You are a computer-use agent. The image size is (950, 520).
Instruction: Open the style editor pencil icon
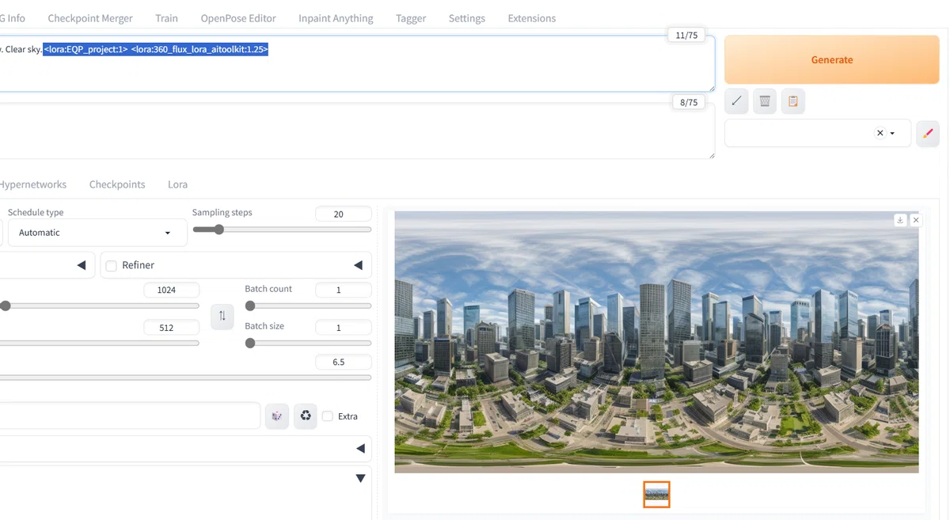tap(928, 133)
